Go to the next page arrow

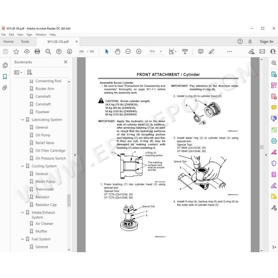click(69, 52)
